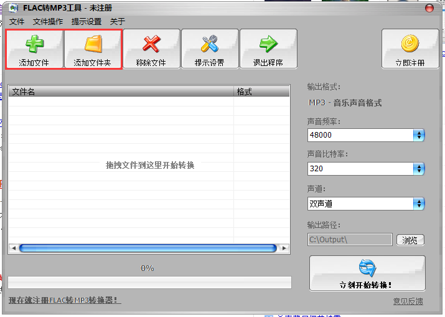This screenshot has height=317, width=445.
Task: Click the 意见反馈 feedback link
Action: pyautogui.click(x=408, y=301)
